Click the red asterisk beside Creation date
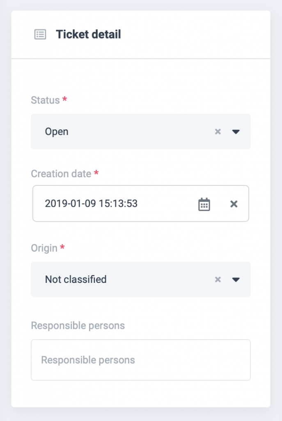Image resolution: width=282 pixels, height=421 pixels. 96,173
